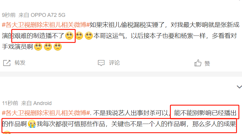This screenshot has height=134, width=242.
Task: Open hashtag topic in the 9秒前 post
Action: 46,25
